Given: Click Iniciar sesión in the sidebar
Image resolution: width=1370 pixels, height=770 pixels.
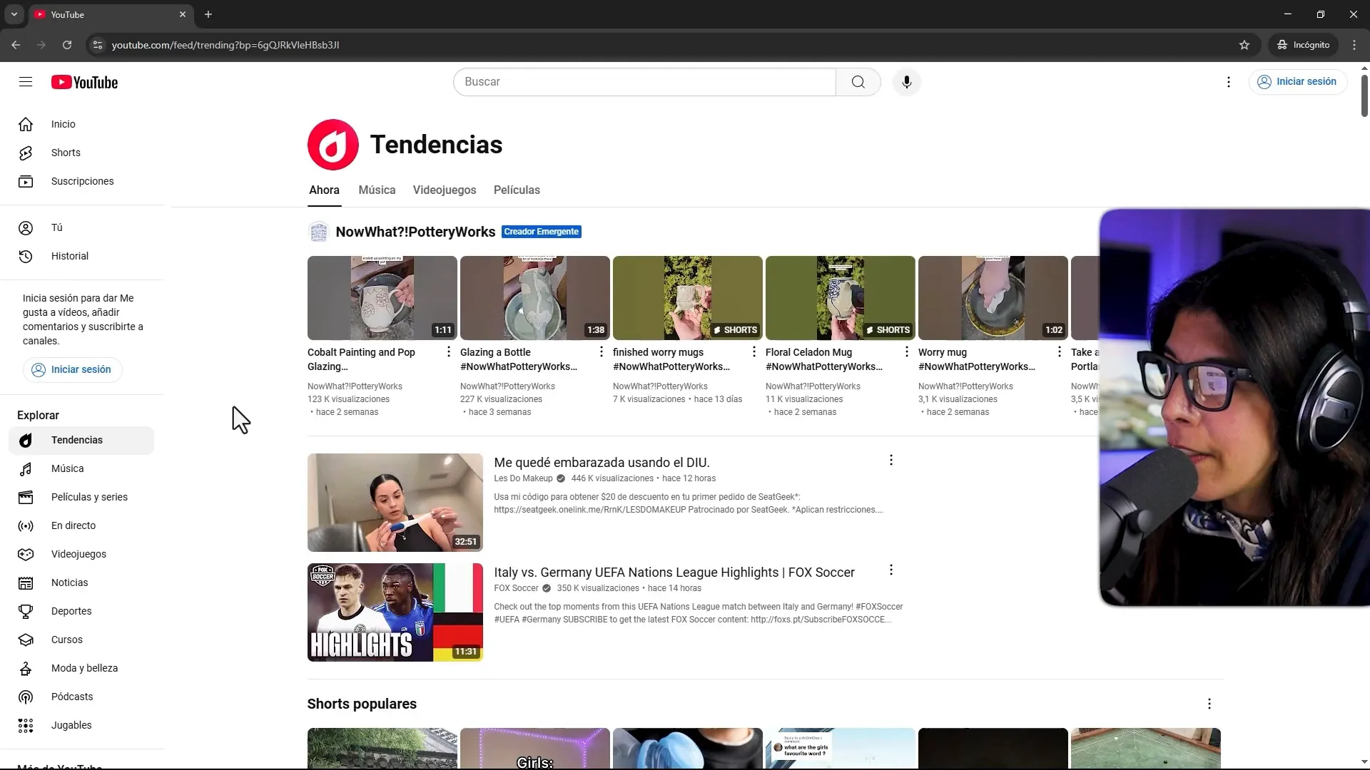Looking at the screenshot, I should (72, 369).
